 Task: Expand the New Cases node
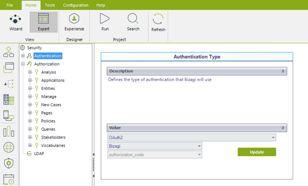30,105
